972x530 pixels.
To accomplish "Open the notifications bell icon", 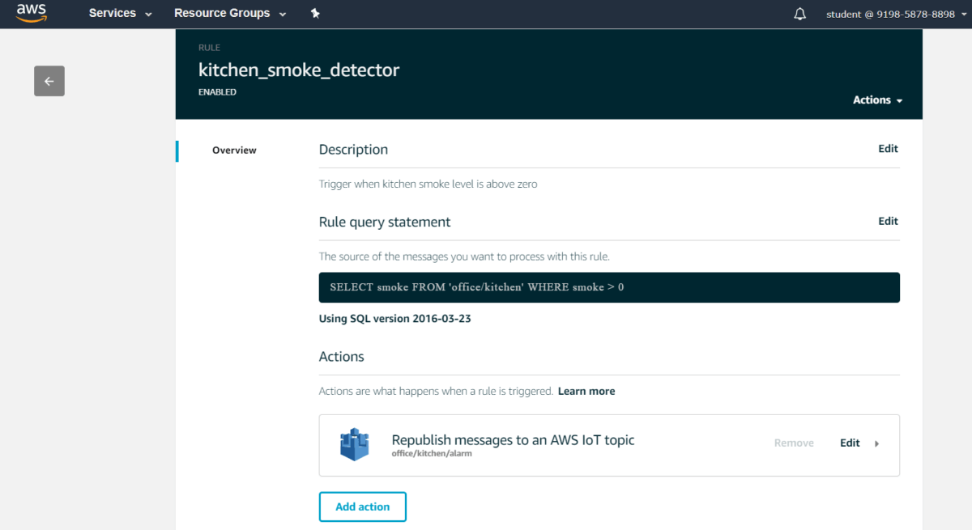I will coord(800,14).
